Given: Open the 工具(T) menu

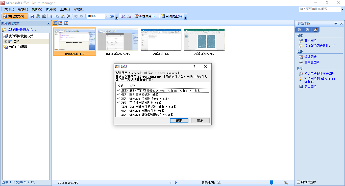Looking at the screenshot, I should coord(65,9).
